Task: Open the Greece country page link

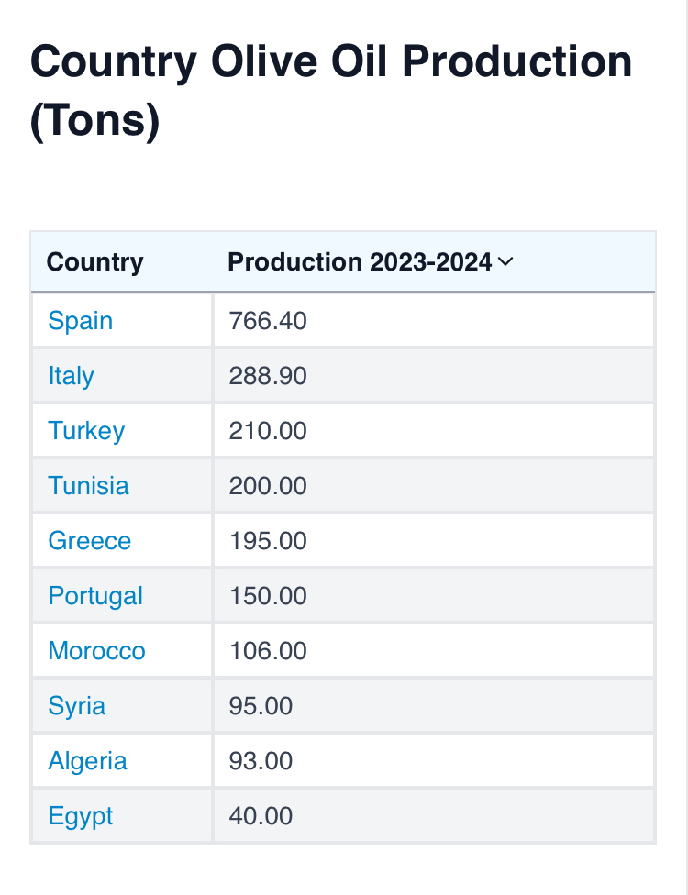Action: (90, 541)
